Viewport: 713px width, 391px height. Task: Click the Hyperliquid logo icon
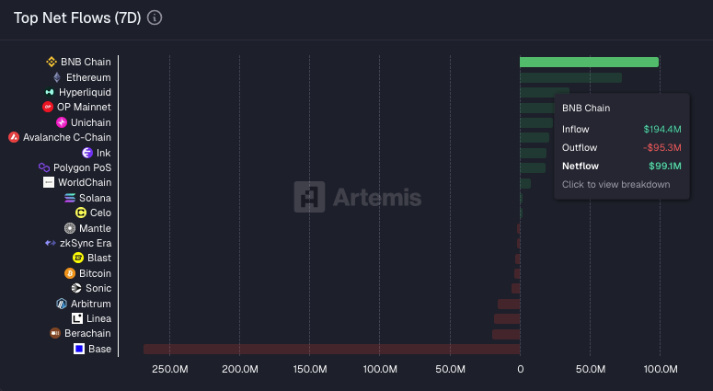(50, 92)
